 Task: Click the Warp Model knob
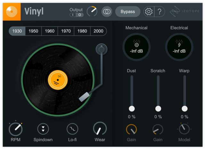pos(184,129)
